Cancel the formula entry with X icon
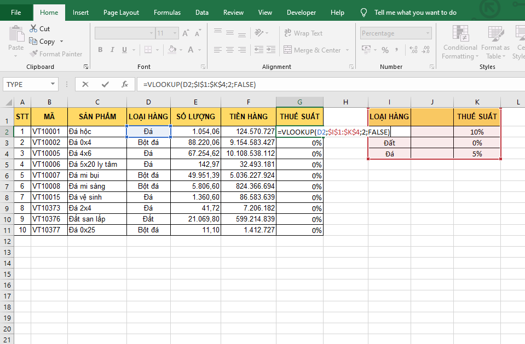525x344 pixels. point(85,84)
